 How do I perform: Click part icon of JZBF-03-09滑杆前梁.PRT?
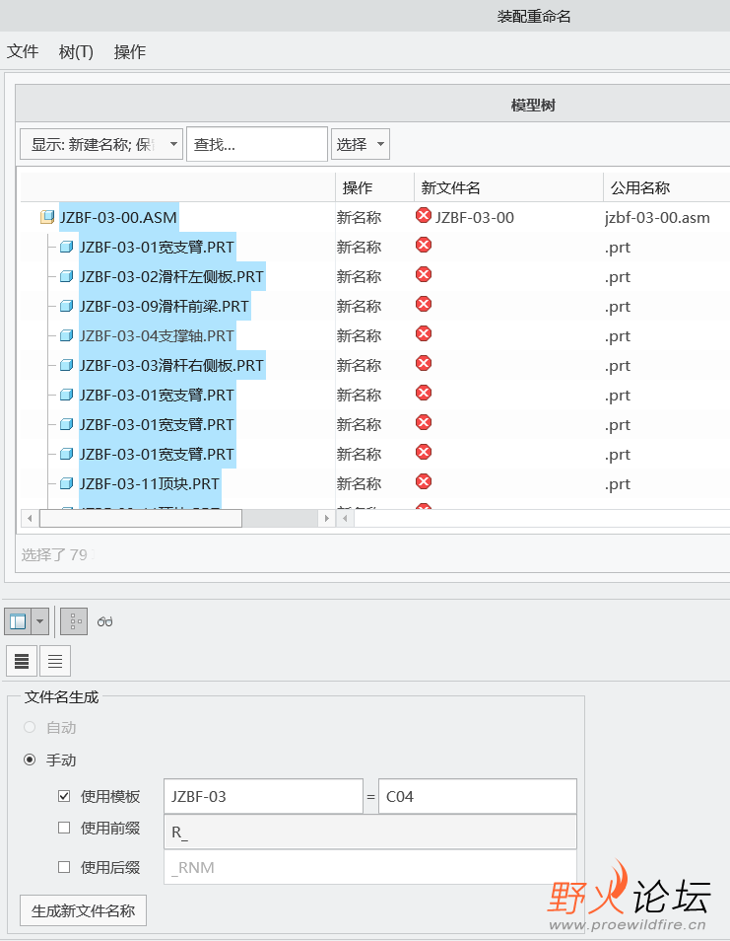pos(67,306)
